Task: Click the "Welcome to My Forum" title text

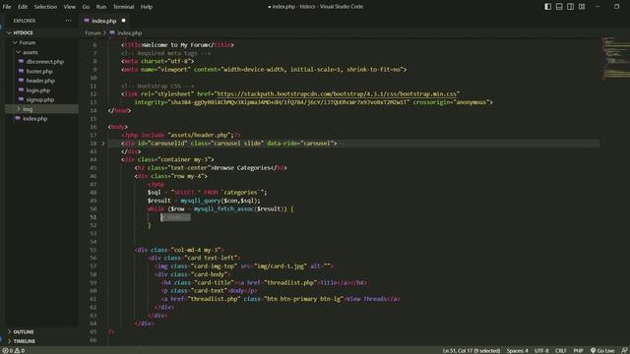Action: [x=176, y=45]
